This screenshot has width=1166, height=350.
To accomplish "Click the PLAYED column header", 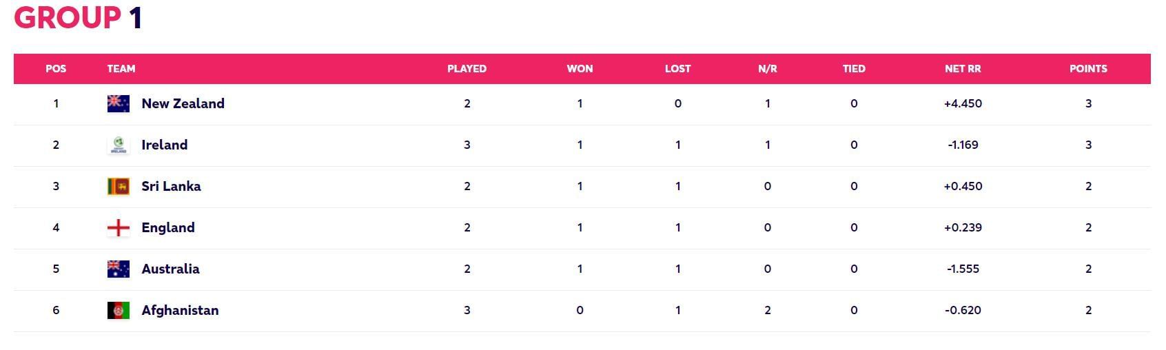I will 467,69.
